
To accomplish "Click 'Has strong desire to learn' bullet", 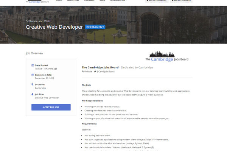I will click(98, 136).
